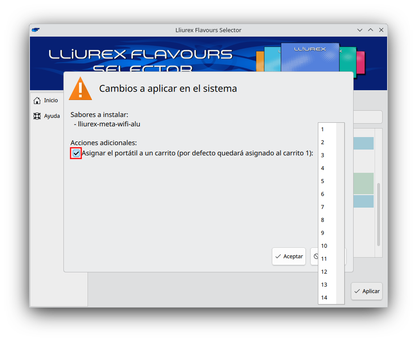
Task: Click the Cambios a aplicar en el sistema heading
Action: [x=168, y=88]
